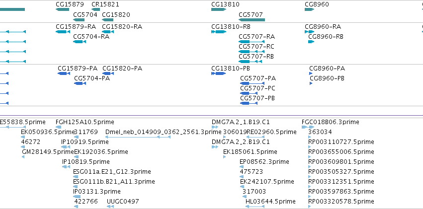
Task: Select protein CG8960-PA
Action: click(311, 73)
